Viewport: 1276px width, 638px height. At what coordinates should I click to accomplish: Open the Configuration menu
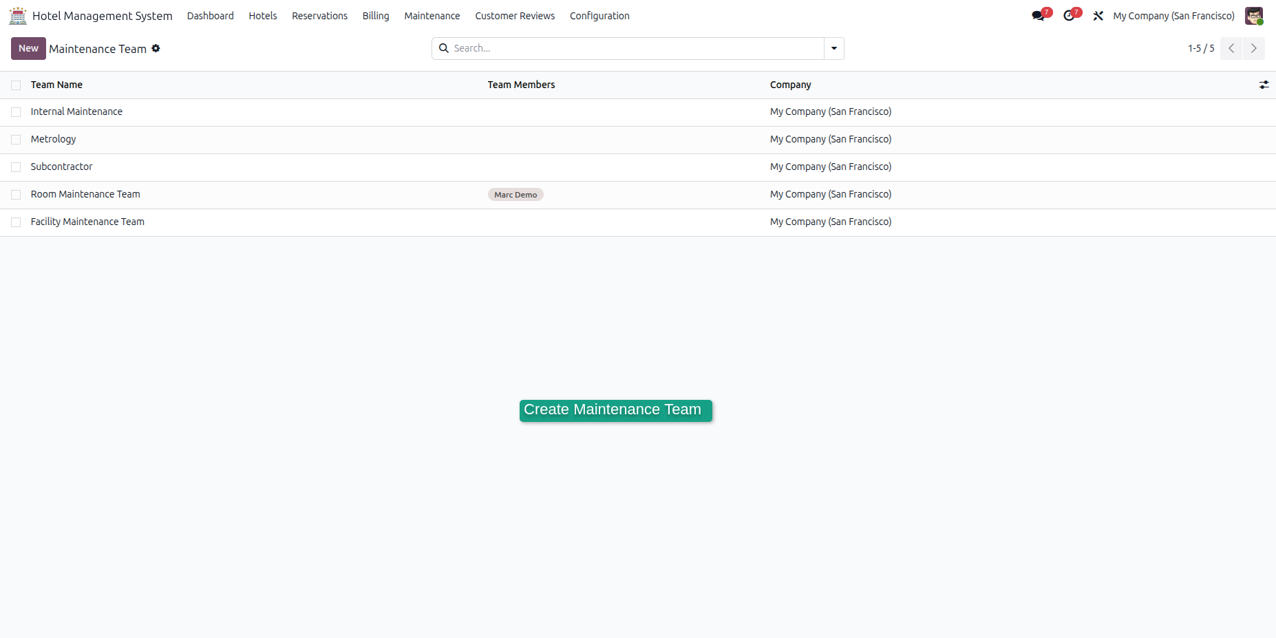599,16
